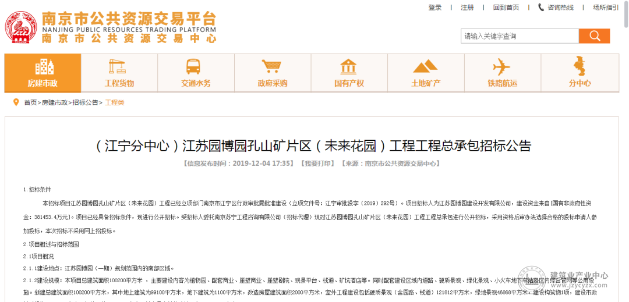Open the 铁路航运 tab
629x302 pixels.
[x=502, y=73]
